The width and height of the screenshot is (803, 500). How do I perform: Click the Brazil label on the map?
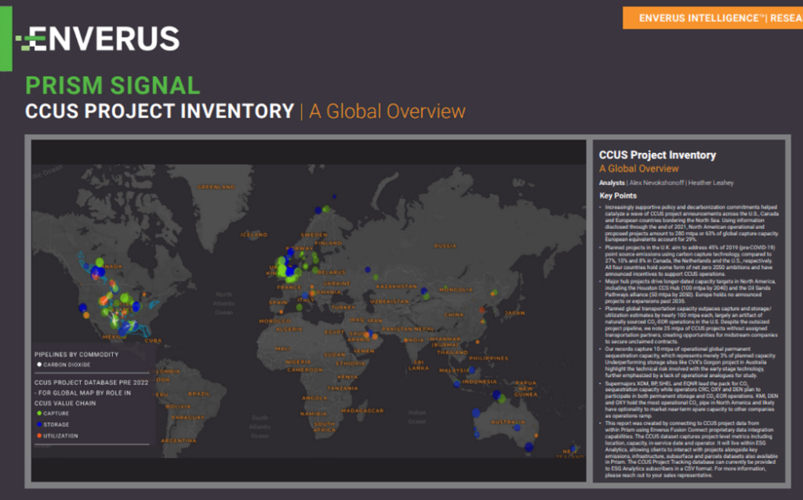199,393
